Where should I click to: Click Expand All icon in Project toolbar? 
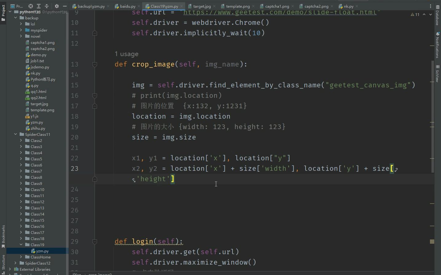39,6
